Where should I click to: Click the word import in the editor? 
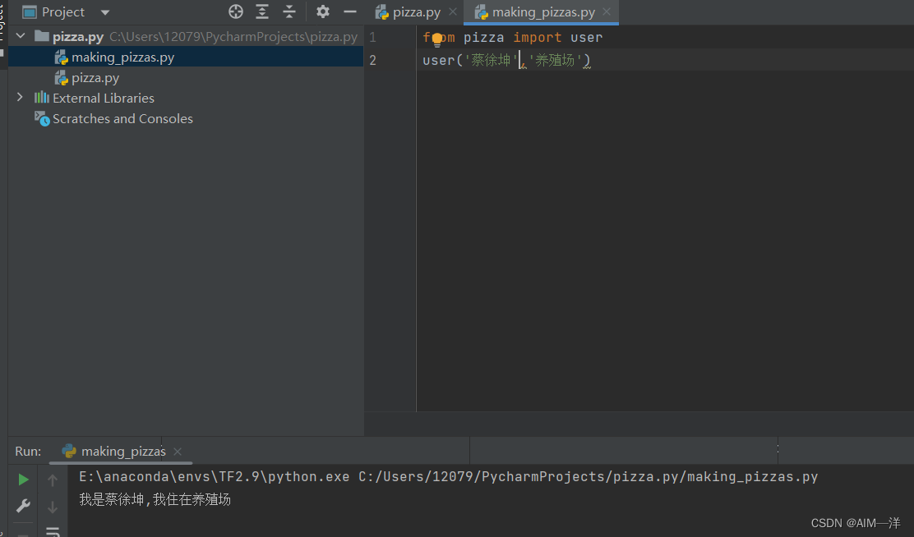(538, 37)
